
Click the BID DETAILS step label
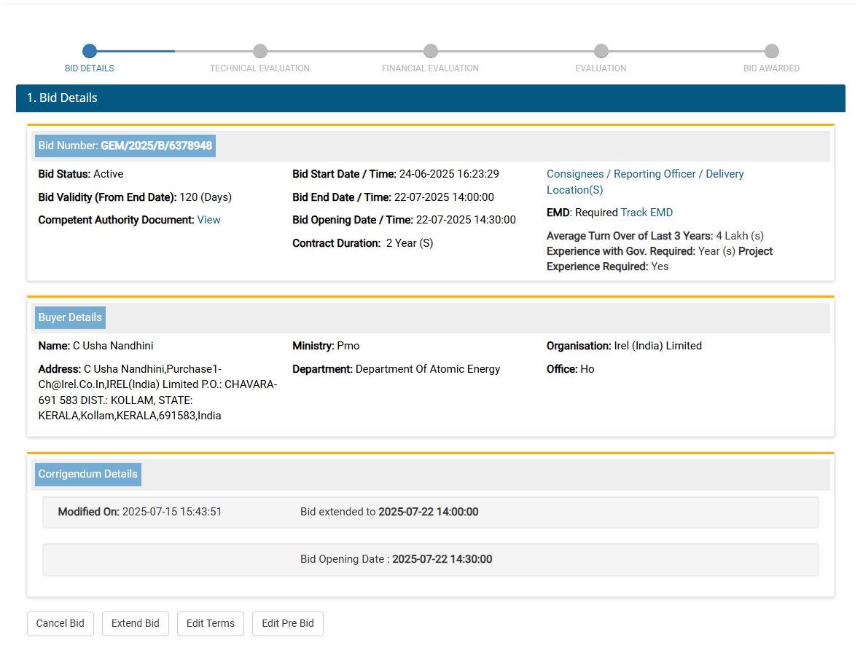(89, 68)
